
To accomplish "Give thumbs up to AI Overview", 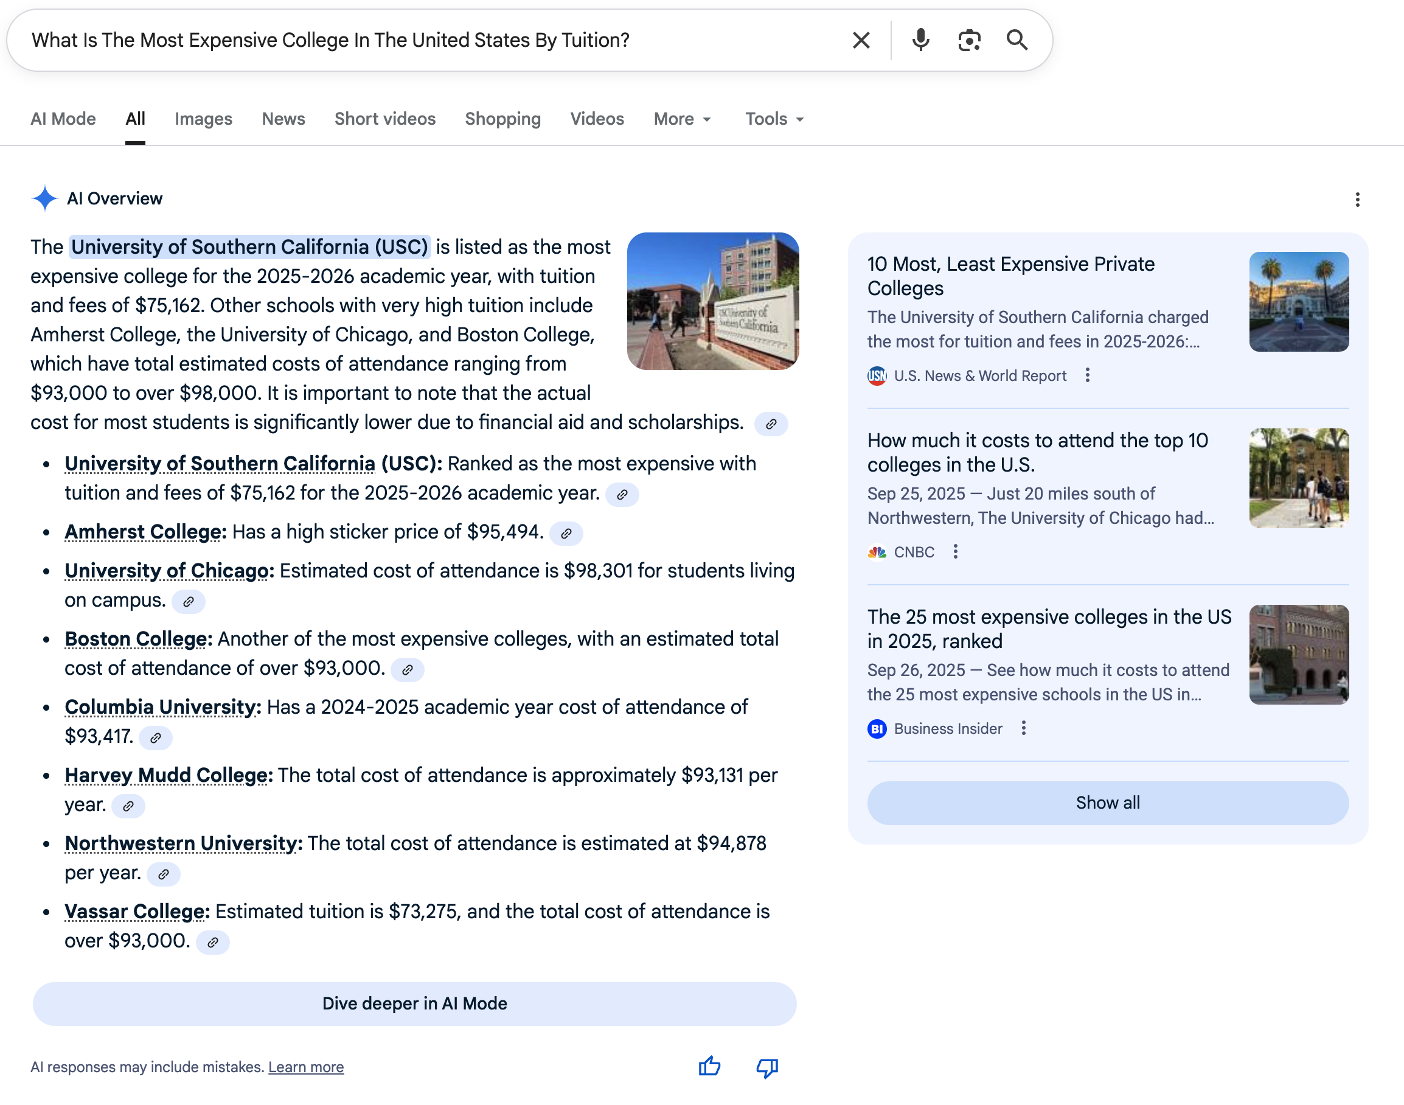I will 709,1066.
